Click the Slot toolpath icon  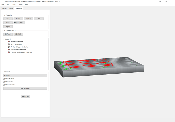coord(9,44)
